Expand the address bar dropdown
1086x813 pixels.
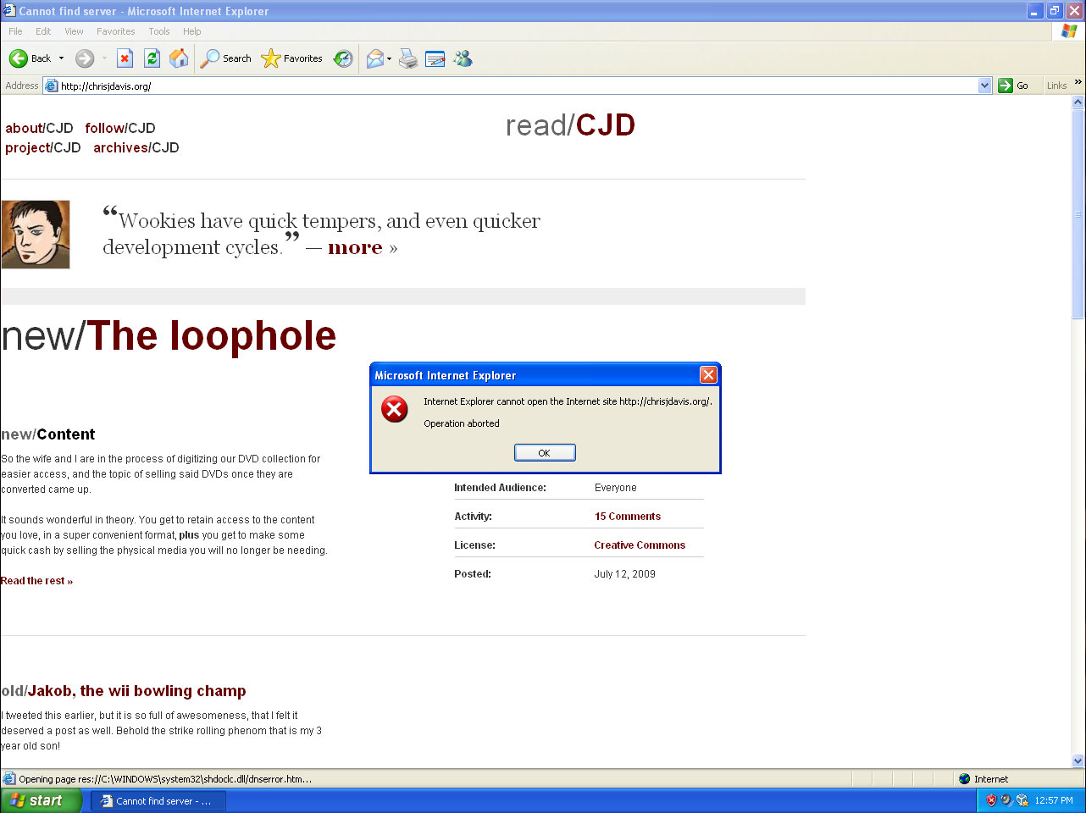tap(984, 86)
